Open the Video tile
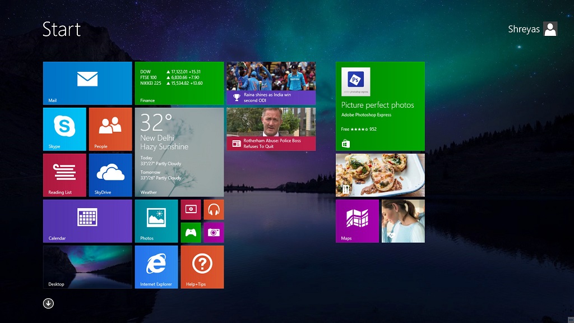 [x=191, y=210]
